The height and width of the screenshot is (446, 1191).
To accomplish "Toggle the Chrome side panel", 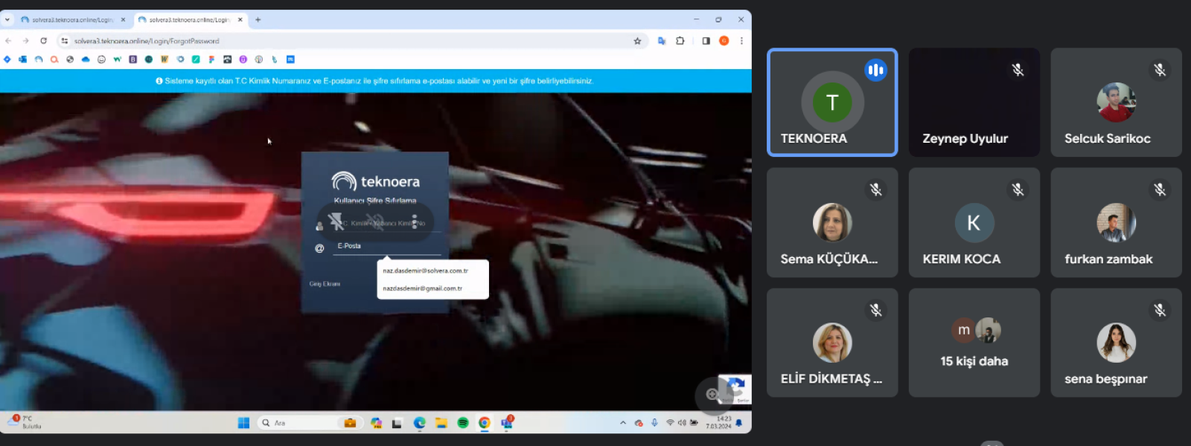I will (706, 41).
